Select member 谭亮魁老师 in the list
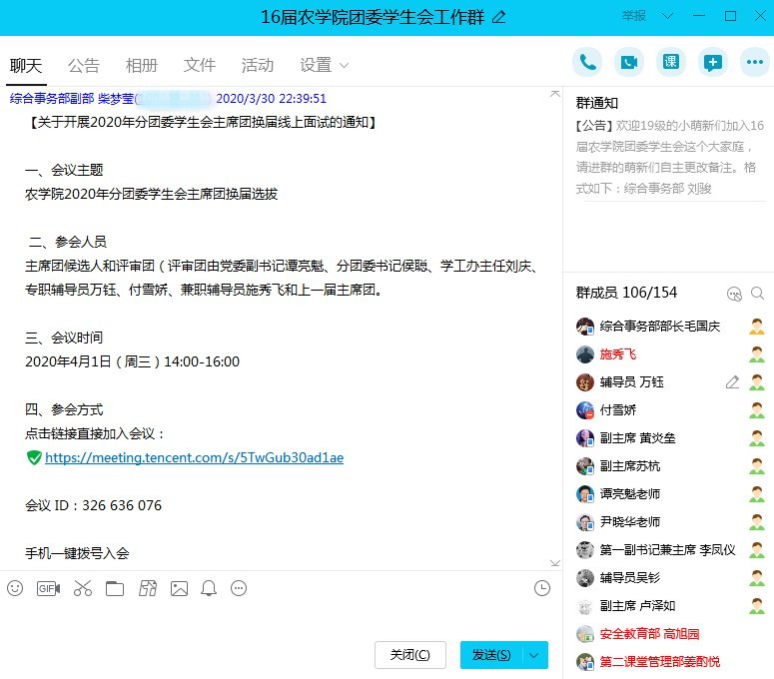Image resolution: width=774 pixels, height=679 pixels. (629, 494)
